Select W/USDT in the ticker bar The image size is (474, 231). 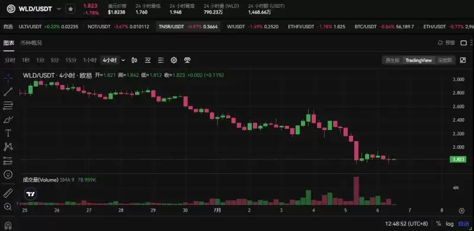tap(253, 27)
